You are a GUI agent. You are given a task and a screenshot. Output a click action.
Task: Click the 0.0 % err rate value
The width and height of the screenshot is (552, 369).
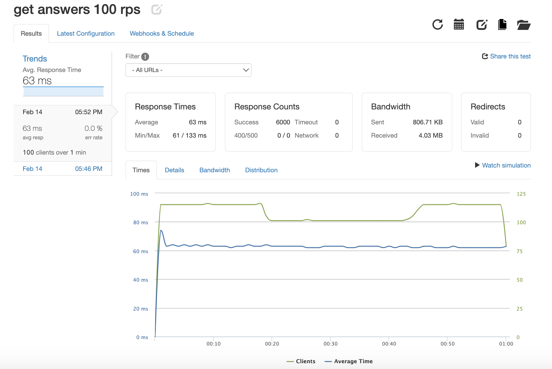[x=94, y=128]
